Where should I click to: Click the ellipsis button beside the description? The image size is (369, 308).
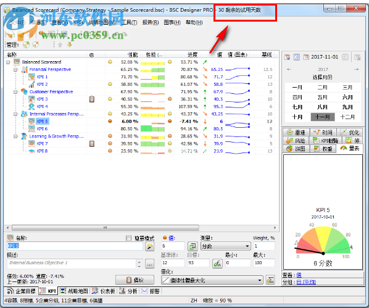click(x=150, y=264)
